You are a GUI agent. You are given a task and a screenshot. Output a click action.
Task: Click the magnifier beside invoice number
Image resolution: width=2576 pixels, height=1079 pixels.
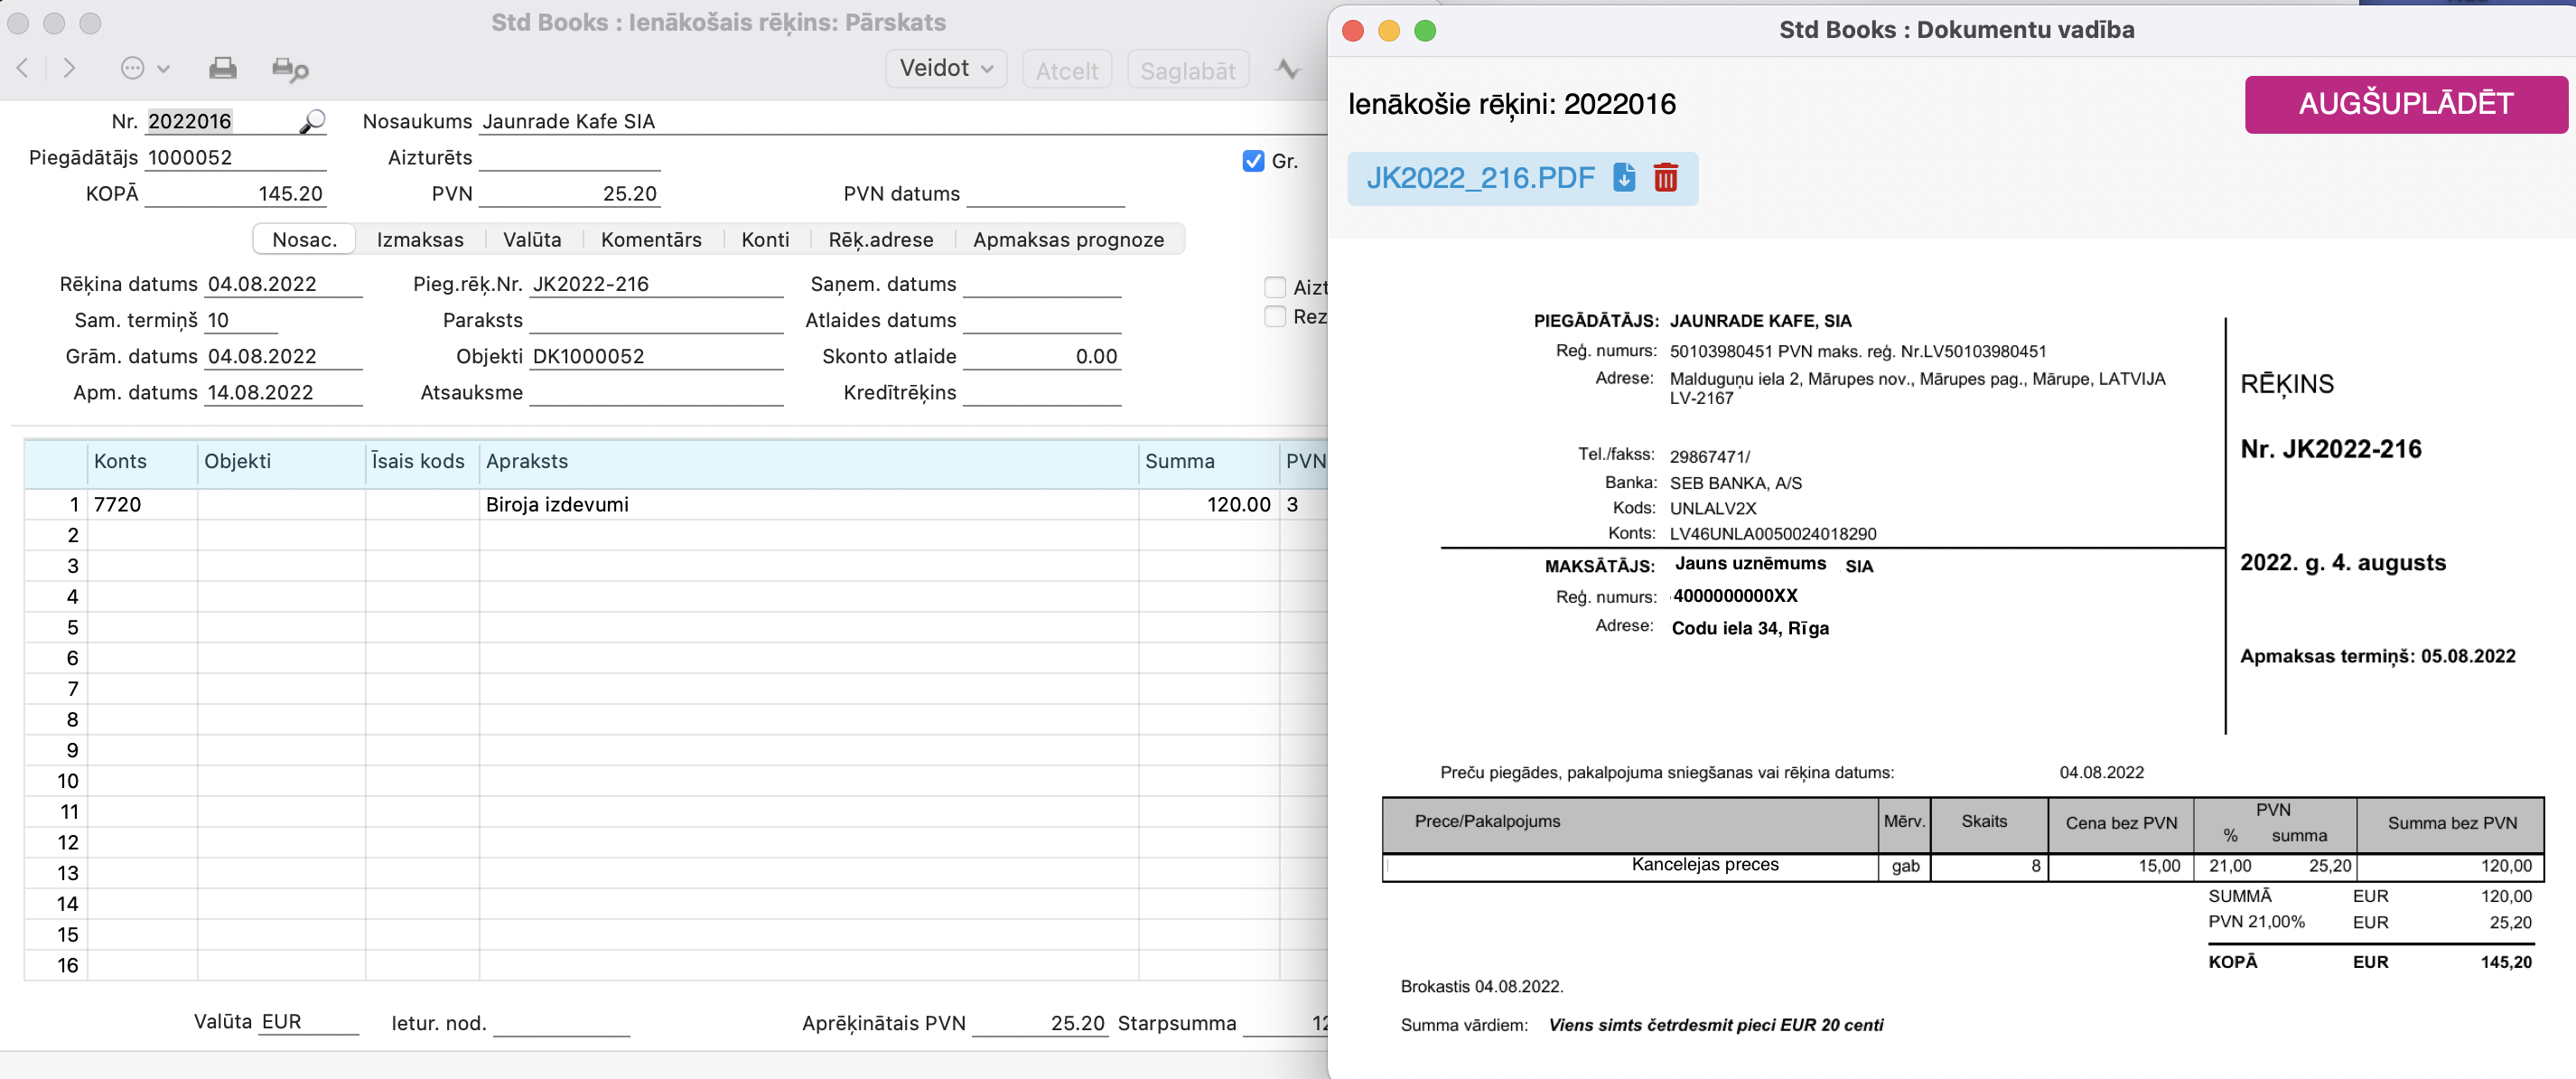tap(312, 121)
